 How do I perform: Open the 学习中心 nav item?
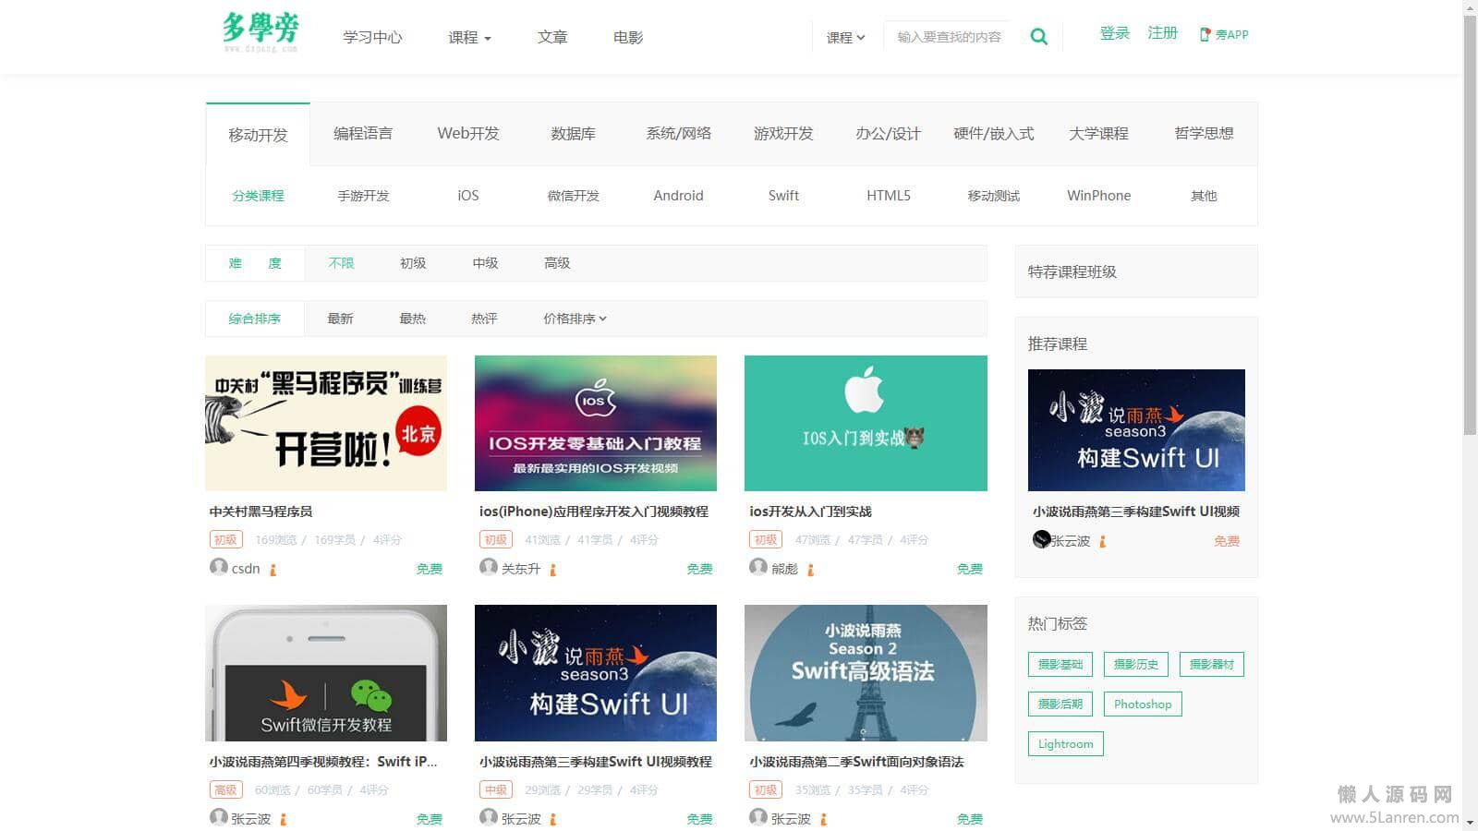pos(372,38)
